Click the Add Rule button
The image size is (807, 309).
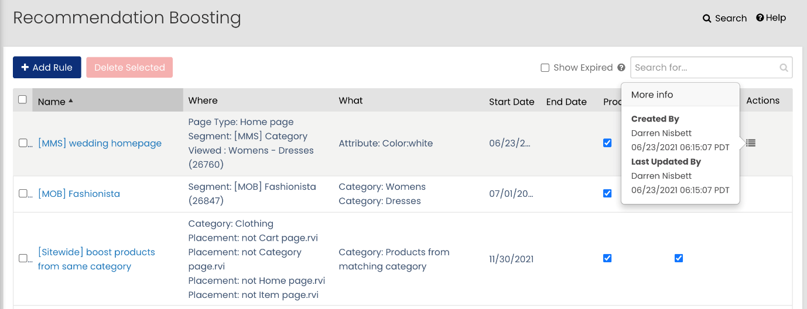click(x=47, y=67)
